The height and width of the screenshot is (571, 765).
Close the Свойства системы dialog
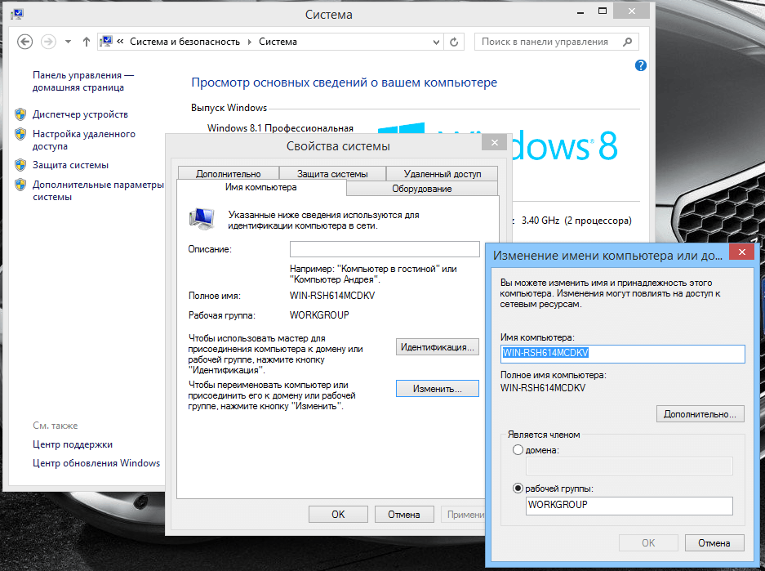(x=494, y=142)
